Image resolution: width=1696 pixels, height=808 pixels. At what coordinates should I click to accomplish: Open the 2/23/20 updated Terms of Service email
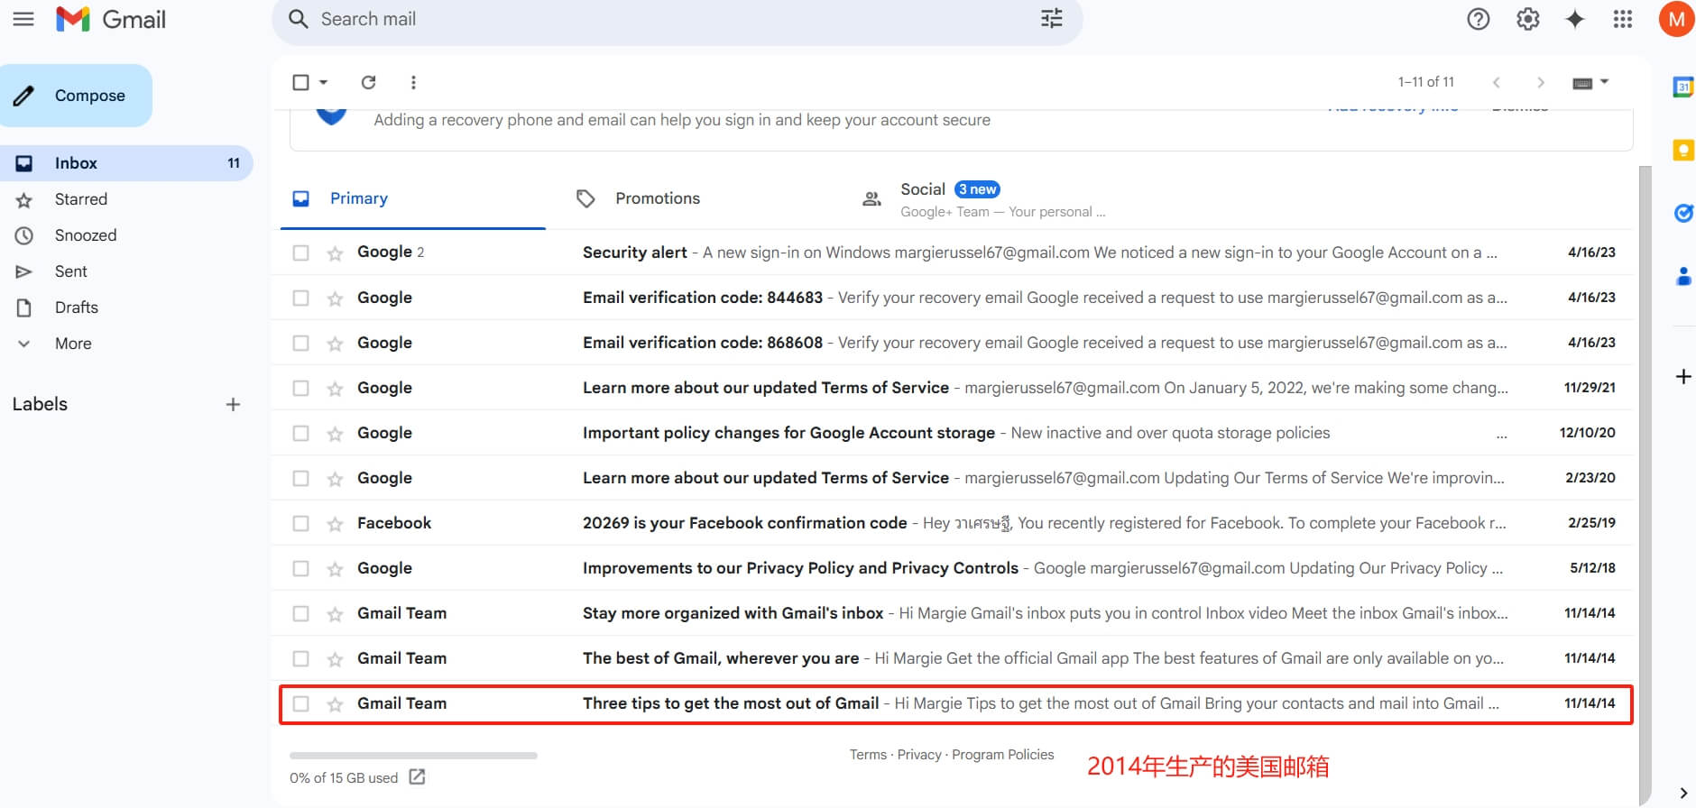tap(953, 478)
